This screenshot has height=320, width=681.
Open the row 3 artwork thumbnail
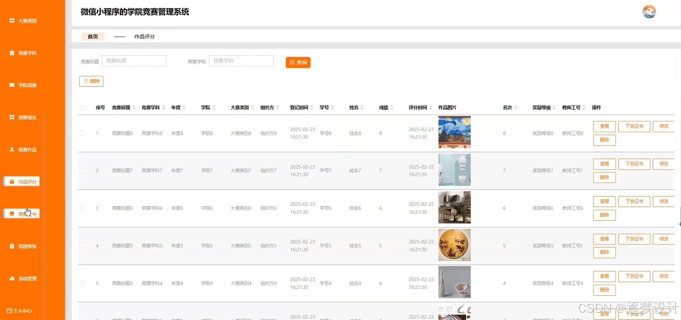[x=454, y=207]
